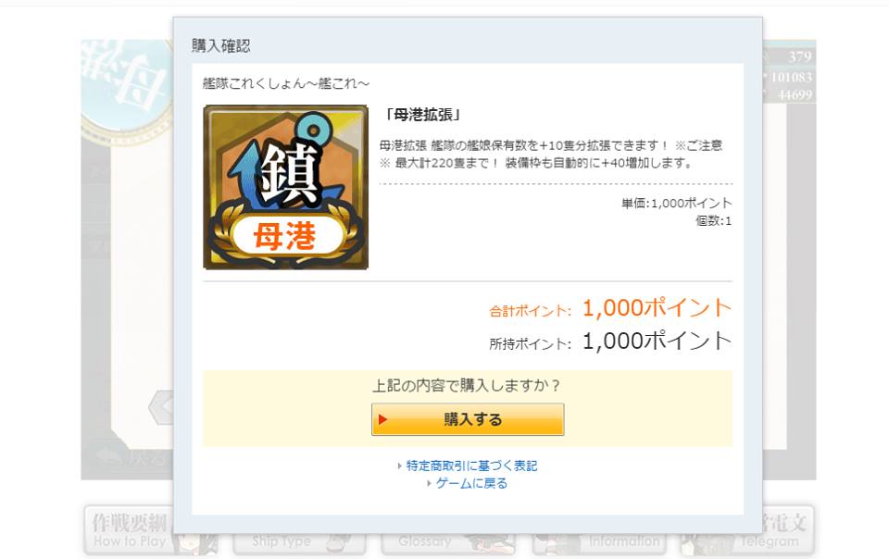
Task: Click the 母港拡張 item artwork
Action: coord(286,187)
